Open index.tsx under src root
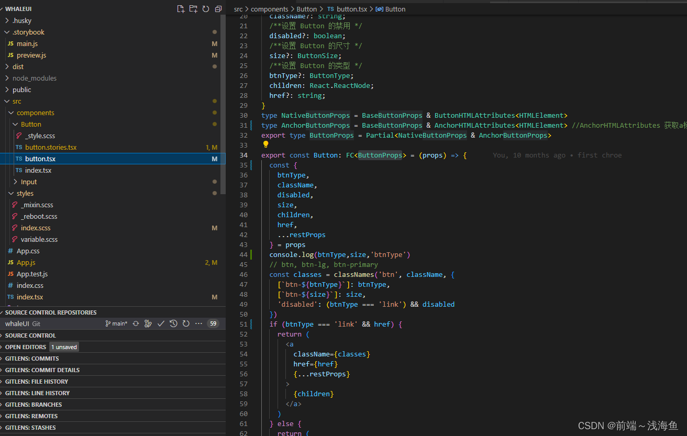 113,297
